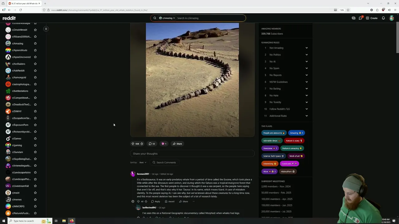Go to r/gaming community
Screen dimensions: 399x224
17,145
